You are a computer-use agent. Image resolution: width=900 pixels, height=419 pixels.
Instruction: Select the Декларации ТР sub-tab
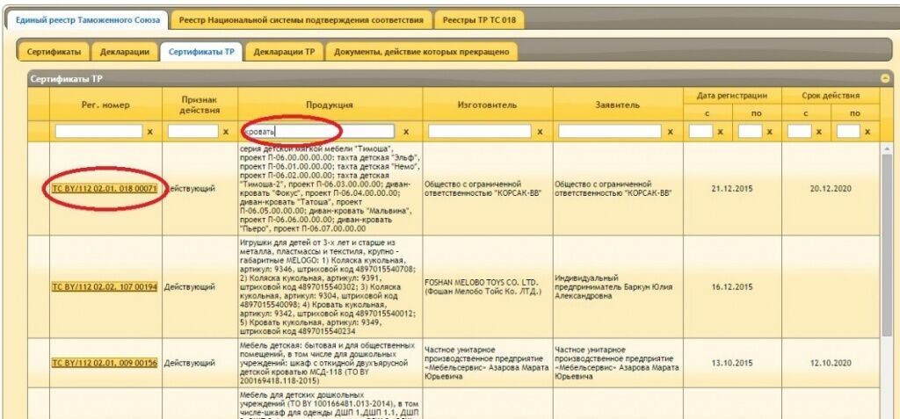[x=285, y=52]
